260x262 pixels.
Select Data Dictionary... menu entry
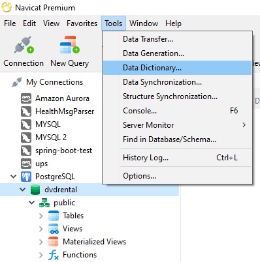(x=177, y=68)
